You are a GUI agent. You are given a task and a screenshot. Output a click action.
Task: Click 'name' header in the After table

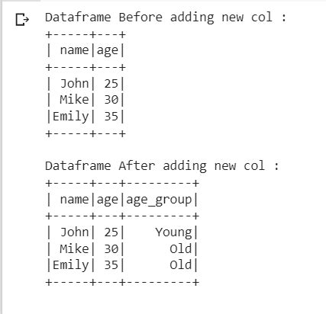pos(74,200)
